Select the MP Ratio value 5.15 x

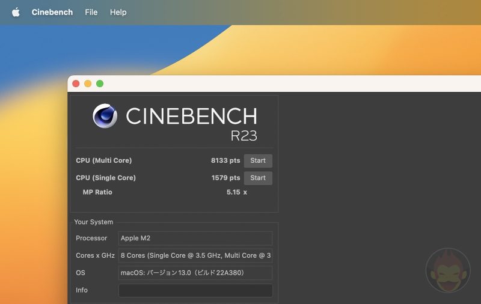point(236,192)
